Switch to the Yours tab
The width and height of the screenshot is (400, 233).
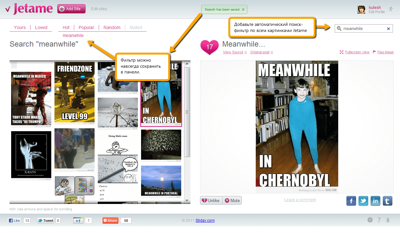[x=20, y=27]
